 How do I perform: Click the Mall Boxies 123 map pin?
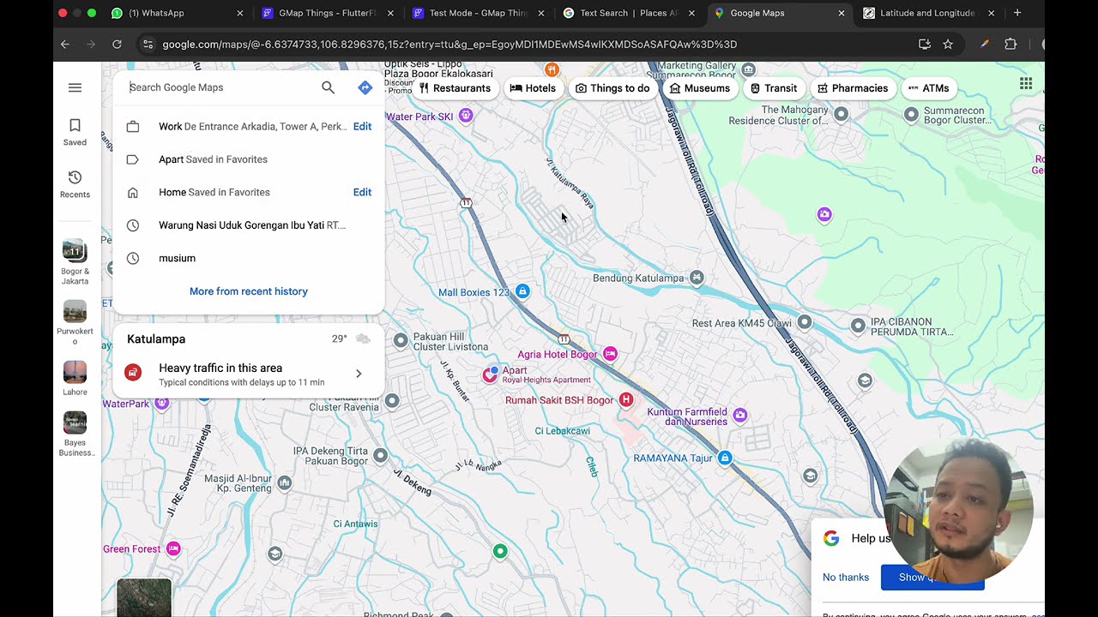pyautogui.click(x=522, y=291)
